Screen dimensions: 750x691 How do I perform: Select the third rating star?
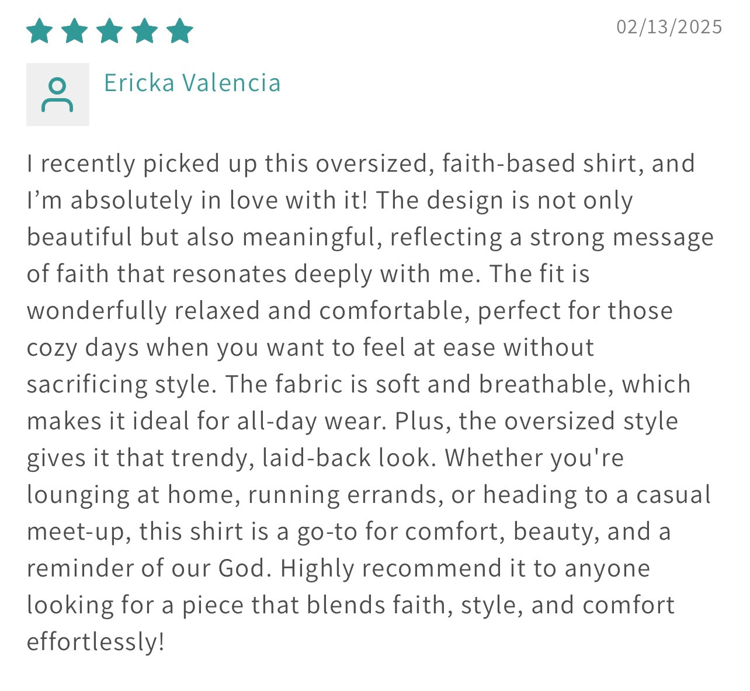pyautogui.click(x=110, y=31)
